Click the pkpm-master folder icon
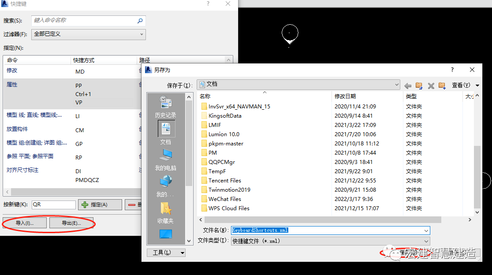492x275 pixels. 204,144
